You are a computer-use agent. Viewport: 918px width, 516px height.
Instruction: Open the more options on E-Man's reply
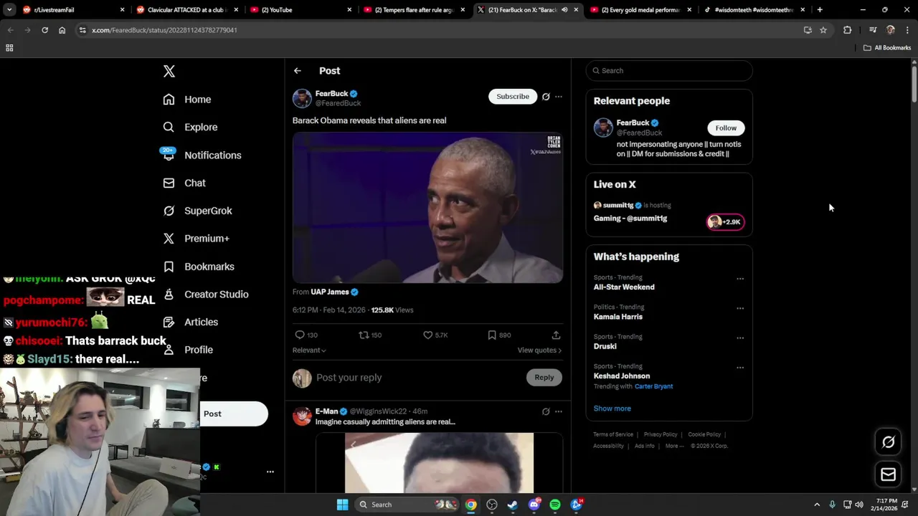(x=559, y=412)
